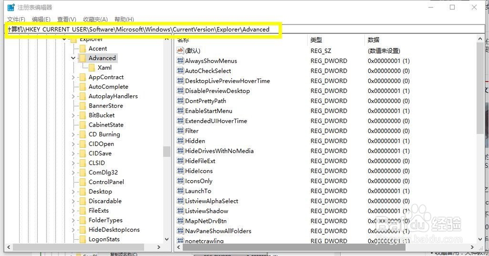The height and width of the screenshot is (256, 489).
Task: Click the AutoCheckSelect value icon
Action: [180, 71]
